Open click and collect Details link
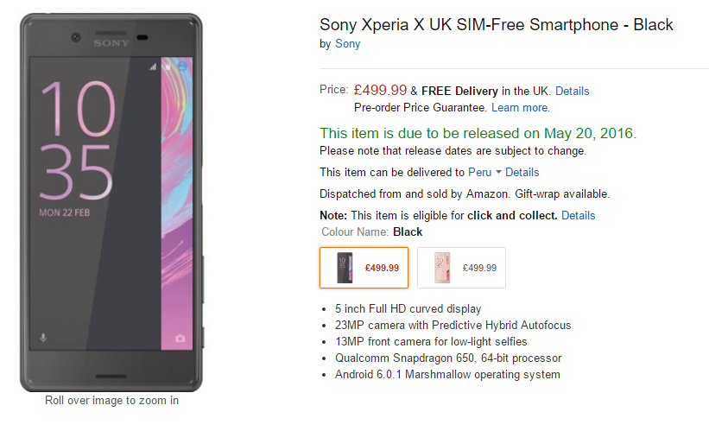Screen dimensions: 709x431 click(578, 215)
